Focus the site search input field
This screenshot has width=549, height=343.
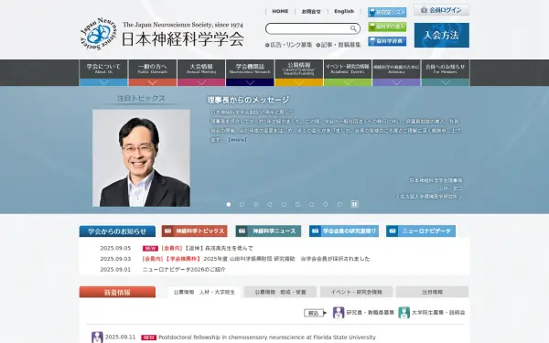[308, 28]
